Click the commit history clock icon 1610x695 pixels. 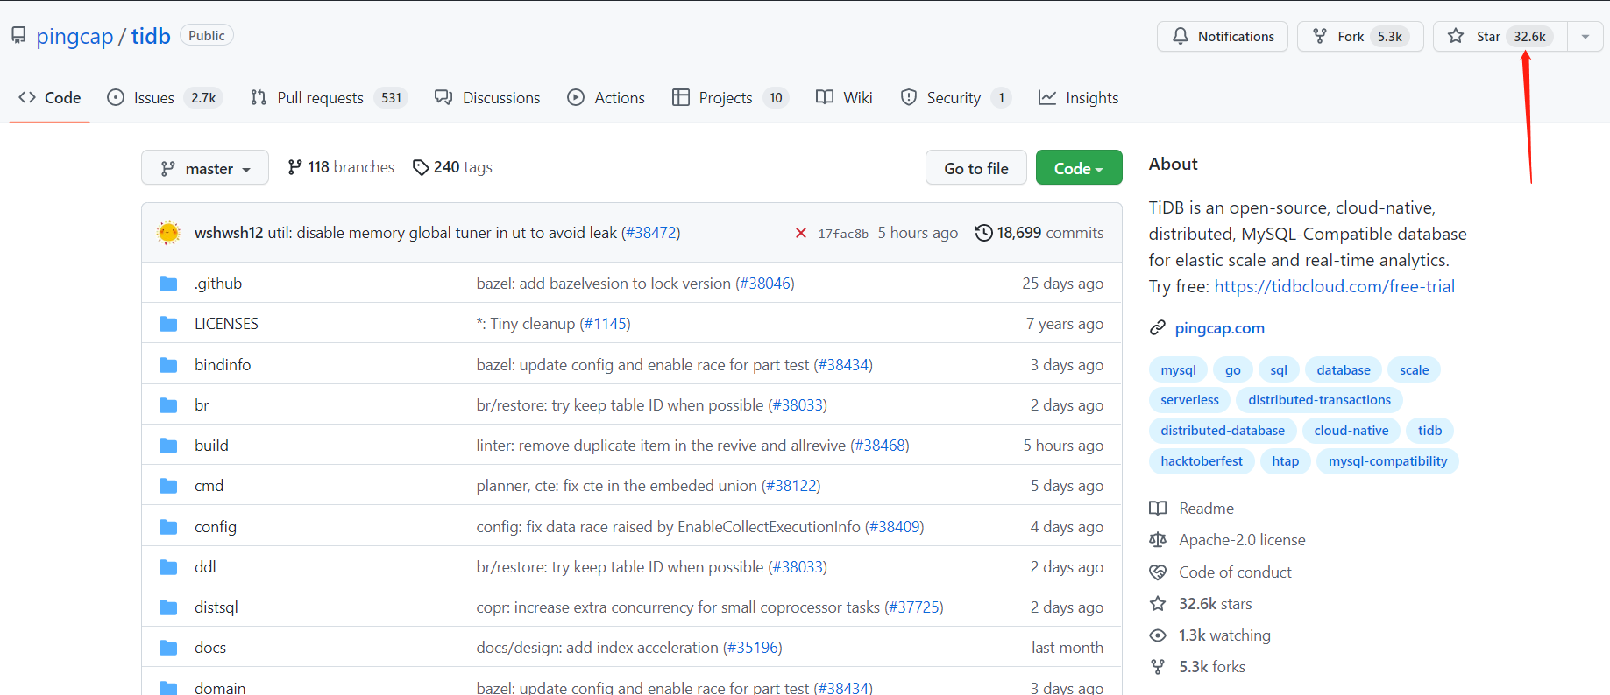(984, 233)
